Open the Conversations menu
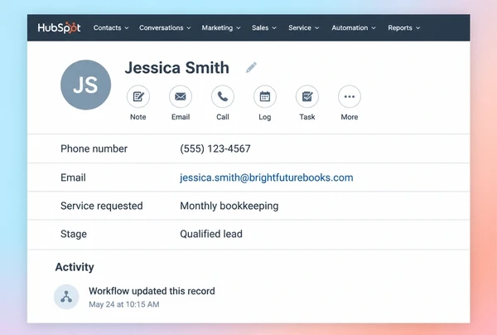Viewport: 497px width, 335px height. pyautogui.click(x=165, y=28)
